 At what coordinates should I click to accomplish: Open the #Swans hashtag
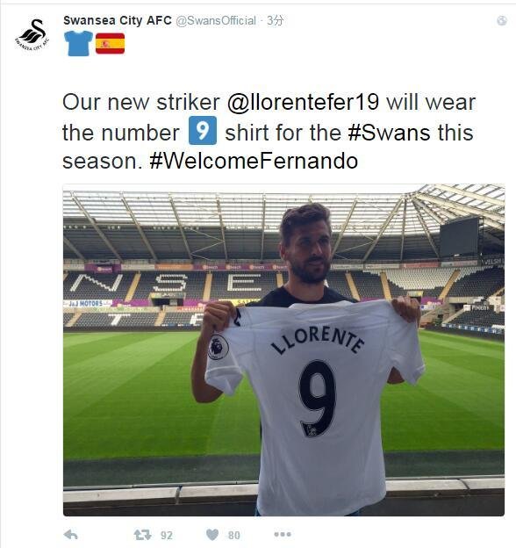click(390, 133)
